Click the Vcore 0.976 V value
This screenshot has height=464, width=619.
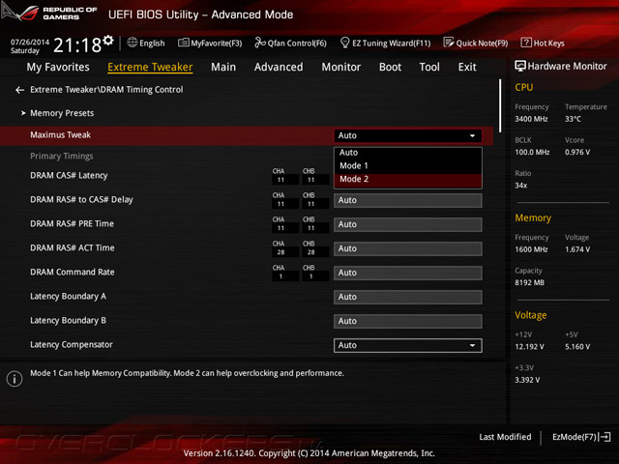pos(577,153)
